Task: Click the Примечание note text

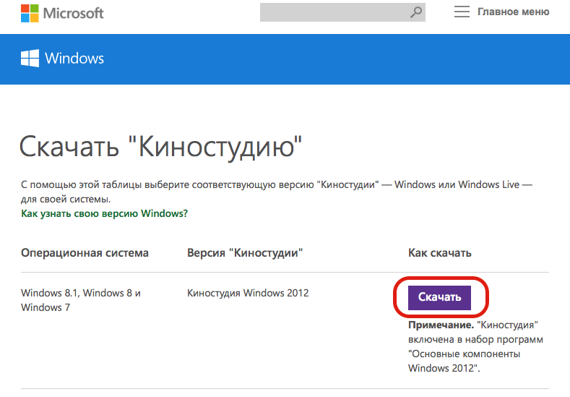Action: (475, 346)
